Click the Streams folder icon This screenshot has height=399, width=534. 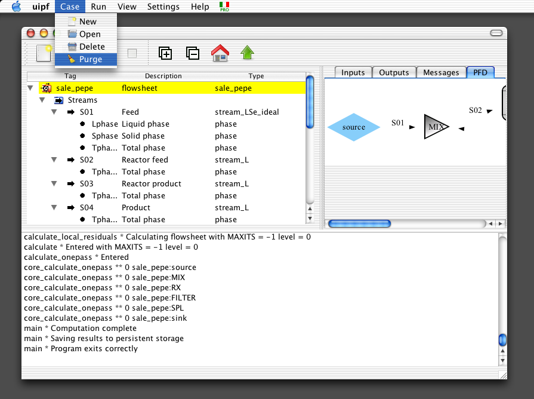[58, 100]
